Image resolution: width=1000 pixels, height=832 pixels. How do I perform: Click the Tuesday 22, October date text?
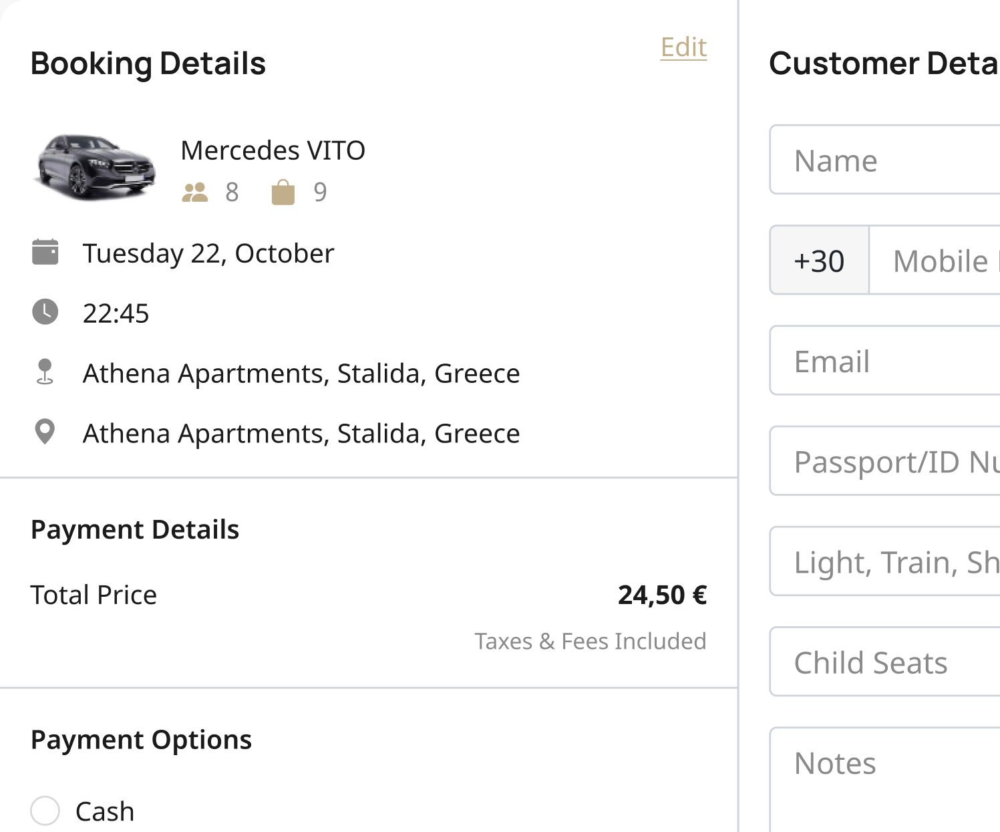pyautogui.click(x=208, y=253)
